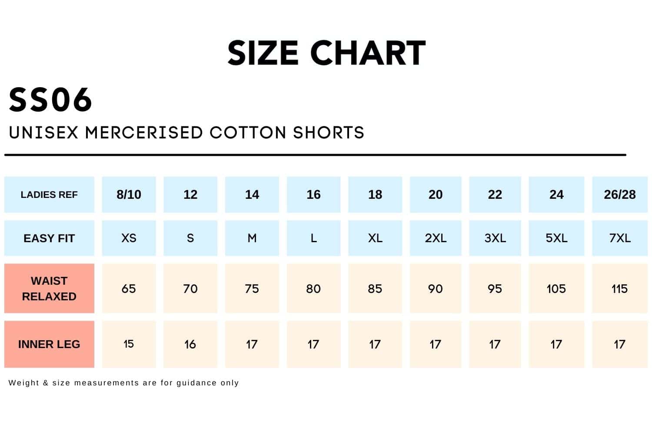Select the INNER LEG row header
Image resolution: width=652 pixels, height=434 pixels.
pos(49,344)
